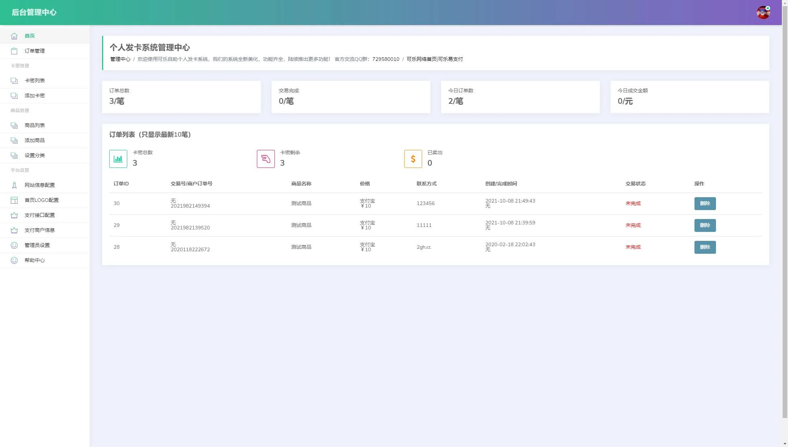Go to 商品列表 menu item
The width and height of the screenshot is (788, 447).
(35, 126)
